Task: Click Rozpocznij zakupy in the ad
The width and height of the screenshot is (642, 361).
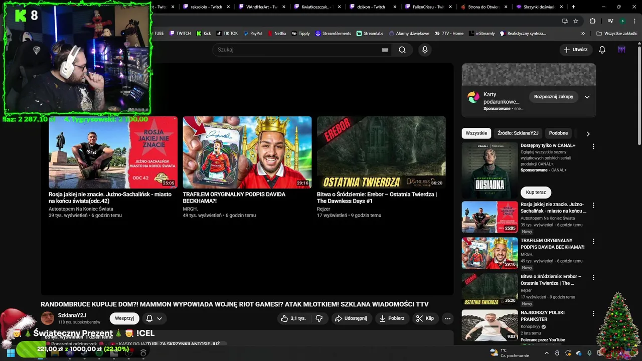Action: (x=553, y=97)
